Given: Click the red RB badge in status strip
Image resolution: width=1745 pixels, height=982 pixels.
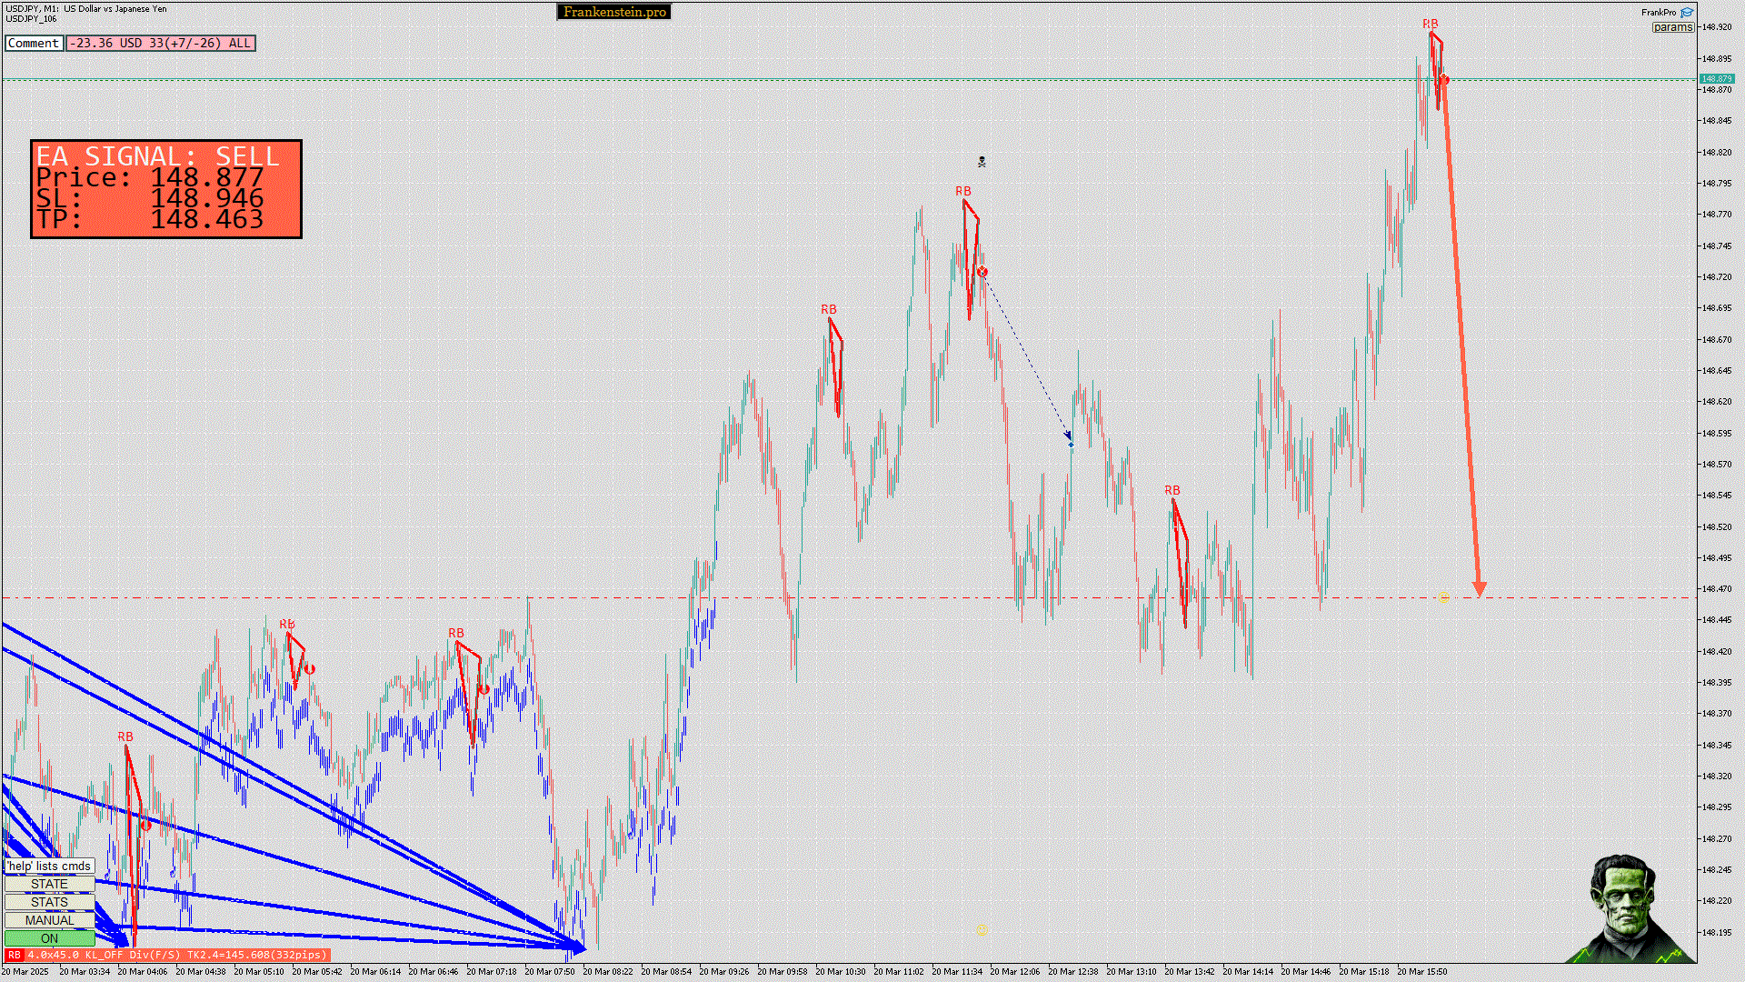Looking at the screenshot, I should click(15, 955).
